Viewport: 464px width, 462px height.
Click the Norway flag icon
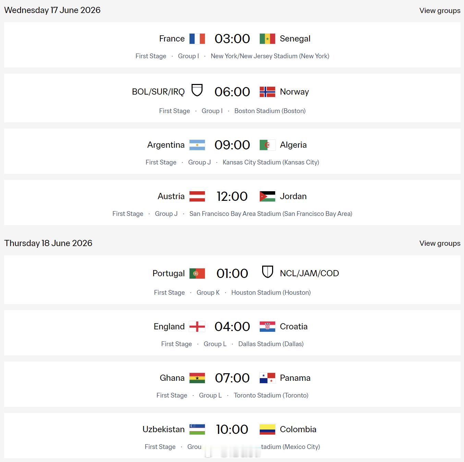click(x=267, y=92)
